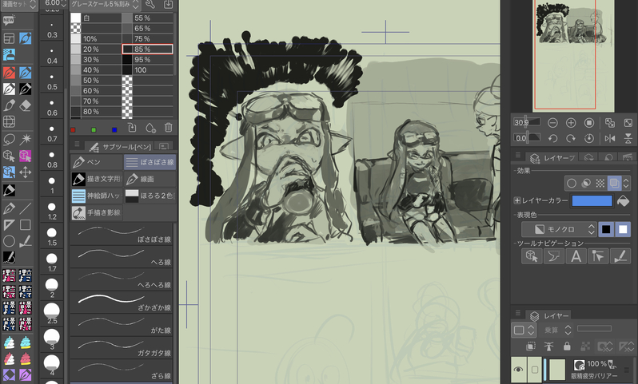Click the Text 'A' tool navigation icon
Screen dimensions: 638x384
point(576,256)
